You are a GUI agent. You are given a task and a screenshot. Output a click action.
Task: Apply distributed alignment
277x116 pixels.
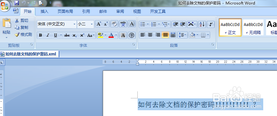[173, 35]
